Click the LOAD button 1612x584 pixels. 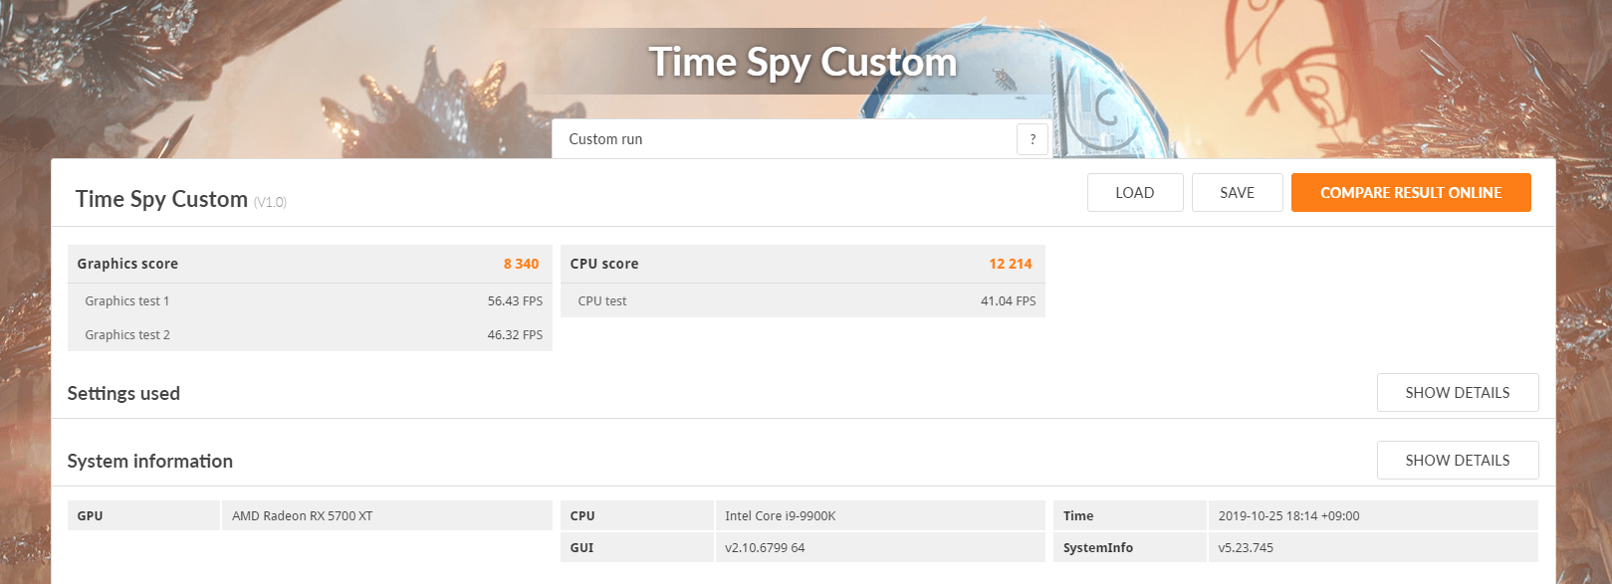click(1135, 193)
